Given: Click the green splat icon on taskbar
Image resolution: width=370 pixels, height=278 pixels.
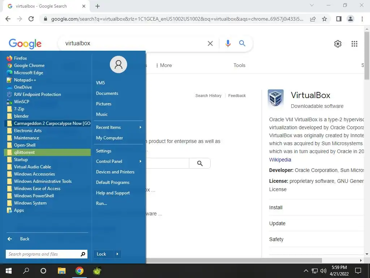Looking at the screenshot, I should coord(97,271).
